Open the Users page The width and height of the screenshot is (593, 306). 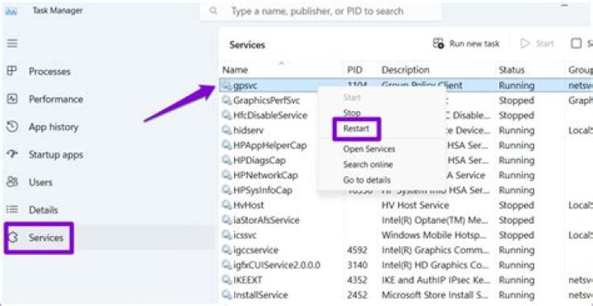pos(40,182)
